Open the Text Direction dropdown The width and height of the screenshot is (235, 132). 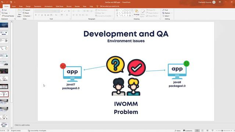point(102,10)
